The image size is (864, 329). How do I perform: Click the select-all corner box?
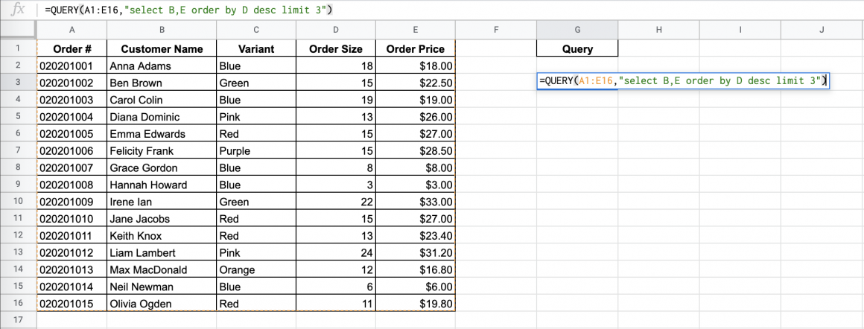pos(18,30)
